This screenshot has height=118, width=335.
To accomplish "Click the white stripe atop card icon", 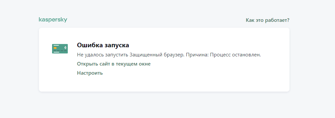I will point(56,45).
